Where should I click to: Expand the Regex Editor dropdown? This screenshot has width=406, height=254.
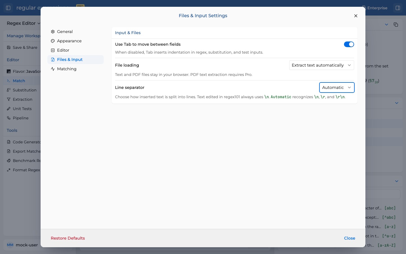coord(24,23)
